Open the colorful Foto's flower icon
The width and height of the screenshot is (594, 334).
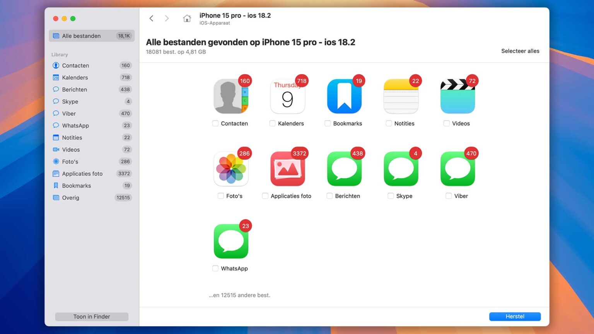tap(230, 169)
